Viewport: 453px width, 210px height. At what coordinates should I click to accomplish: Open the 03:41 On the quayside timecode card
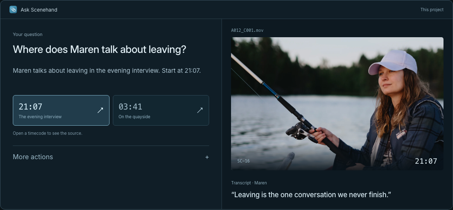pos(161,110)
